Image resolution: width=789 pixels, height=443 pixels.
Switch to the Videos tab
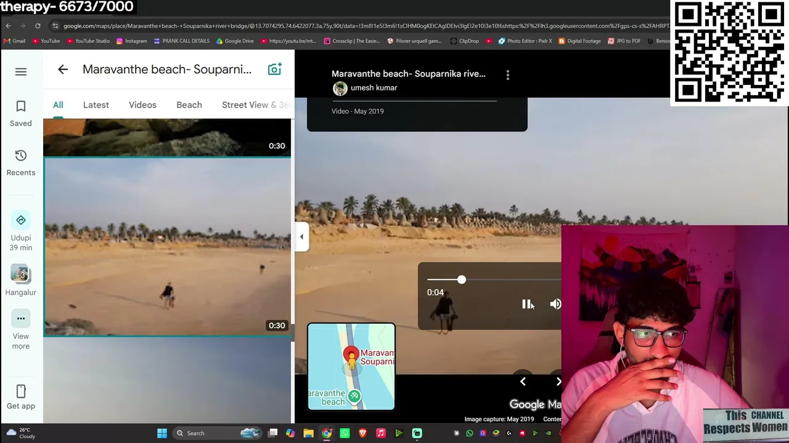142,105
